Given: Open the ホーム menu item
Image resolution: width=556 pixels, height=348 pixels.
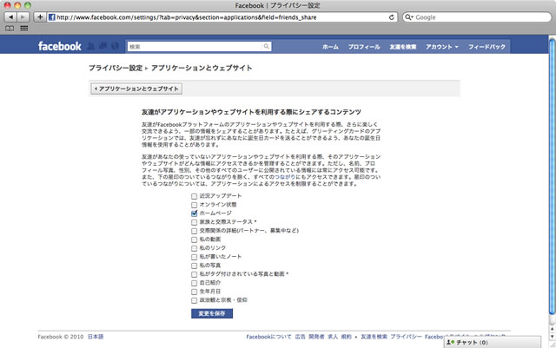Looking at the screenshot, I should point(330,47).
